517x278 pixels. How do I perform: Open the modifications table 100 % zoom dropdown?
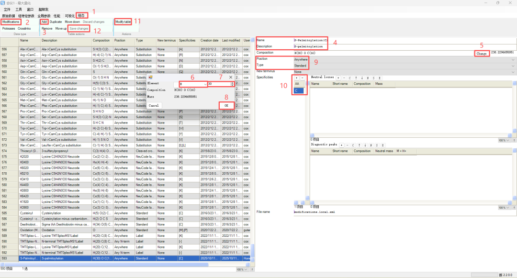[242, 269]
